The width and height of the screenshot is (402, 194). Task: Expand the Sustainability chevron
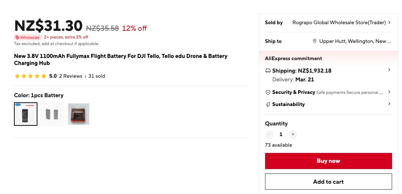click(389, 104)
